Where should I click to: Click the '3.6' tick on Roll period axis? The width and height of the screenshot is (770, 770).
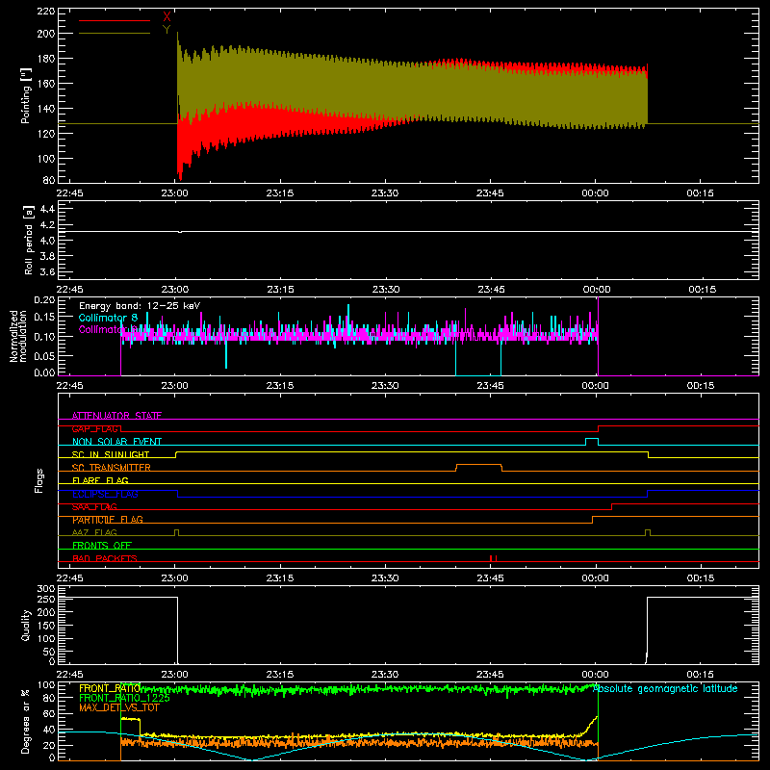(47, 271)
